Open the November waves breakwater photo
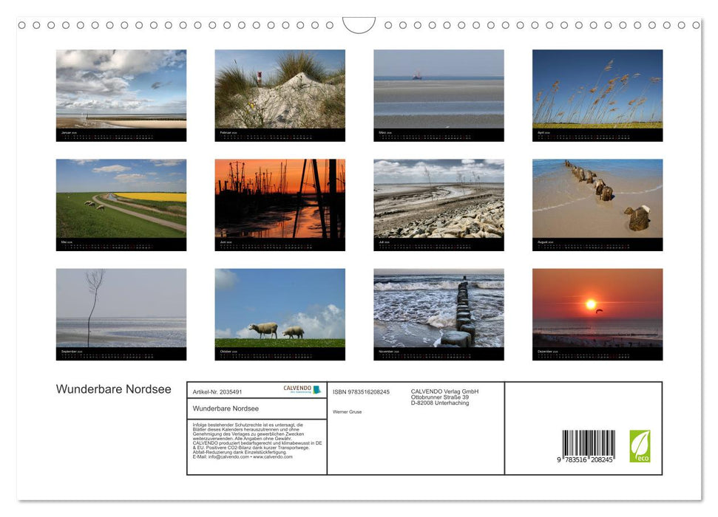The width and height of the screenshot is (718, 517). pos(438,308)
